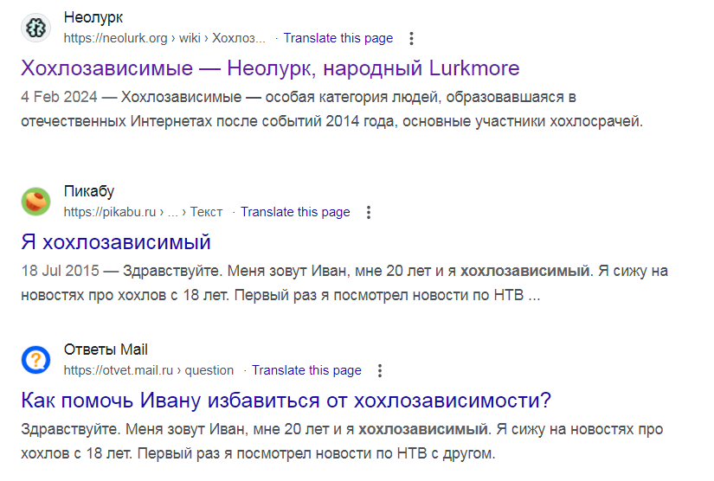This screenshot has width=714, height=481.
Task: Open the three-dot menu for Ответы Mail result
Action: (x=380, y=370)
